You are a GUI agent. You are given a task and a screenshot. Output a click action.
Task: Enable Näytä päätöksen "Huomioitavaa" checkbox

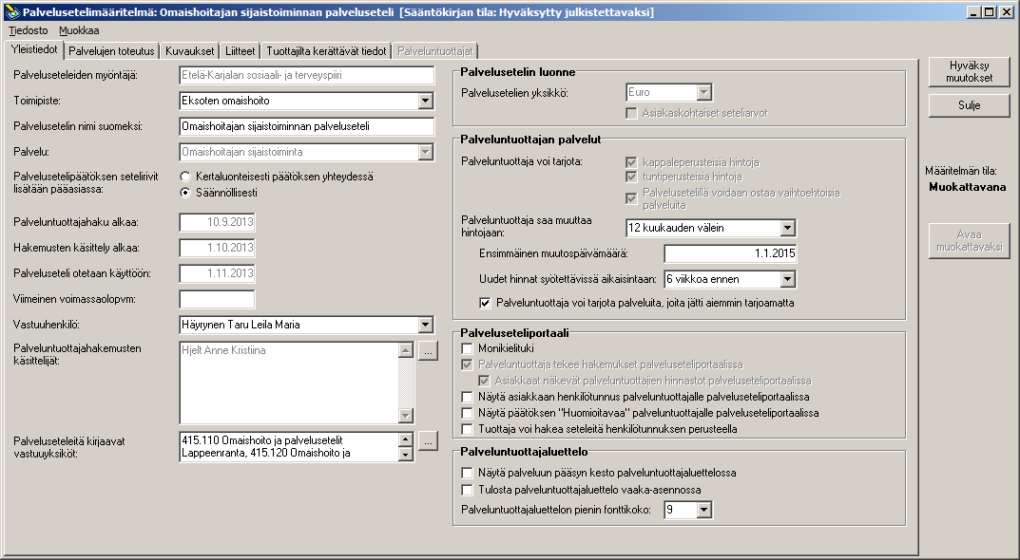pos(467,413)
